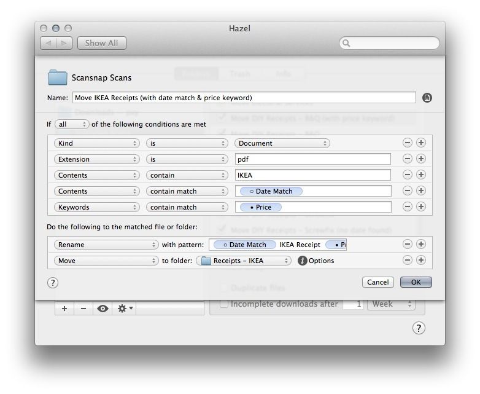Image resolution: width=480 pixels, height=394 pixels.
Task: Remove the Move to folder action
Action: [407, 261]
